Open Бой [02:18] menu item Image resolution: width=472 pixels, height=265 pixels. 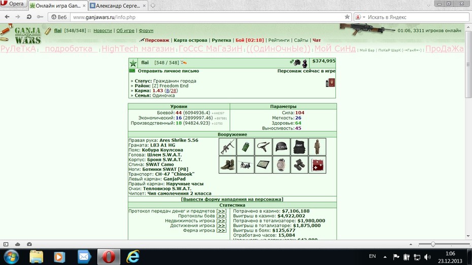pos(250,40)
